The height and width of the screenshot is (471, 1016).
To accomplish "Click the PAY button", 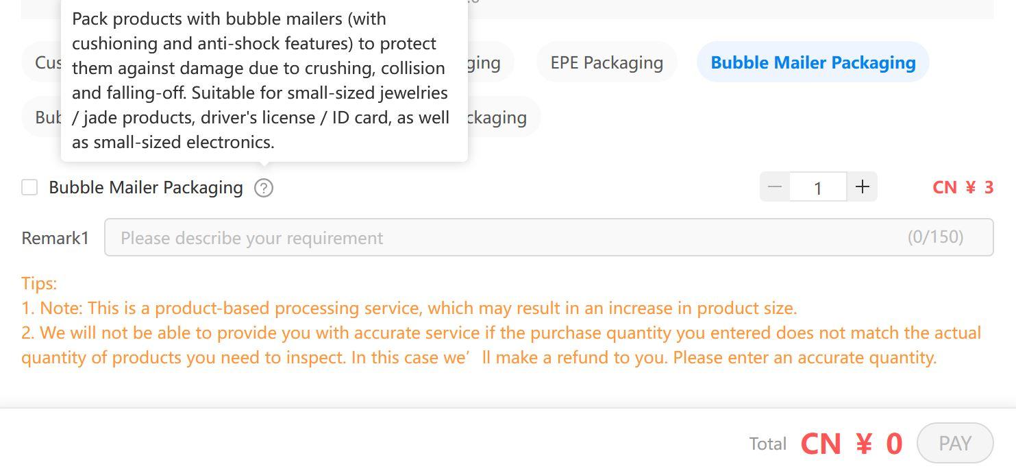I will click(955, 443).
